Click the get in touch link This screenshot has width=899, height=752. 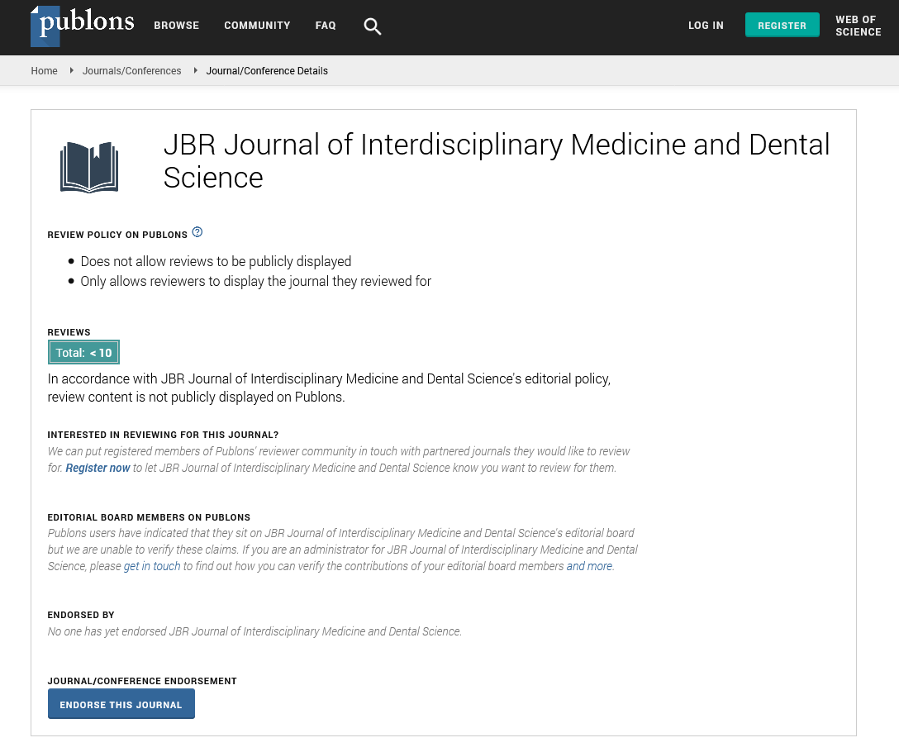tap(152, 566)
